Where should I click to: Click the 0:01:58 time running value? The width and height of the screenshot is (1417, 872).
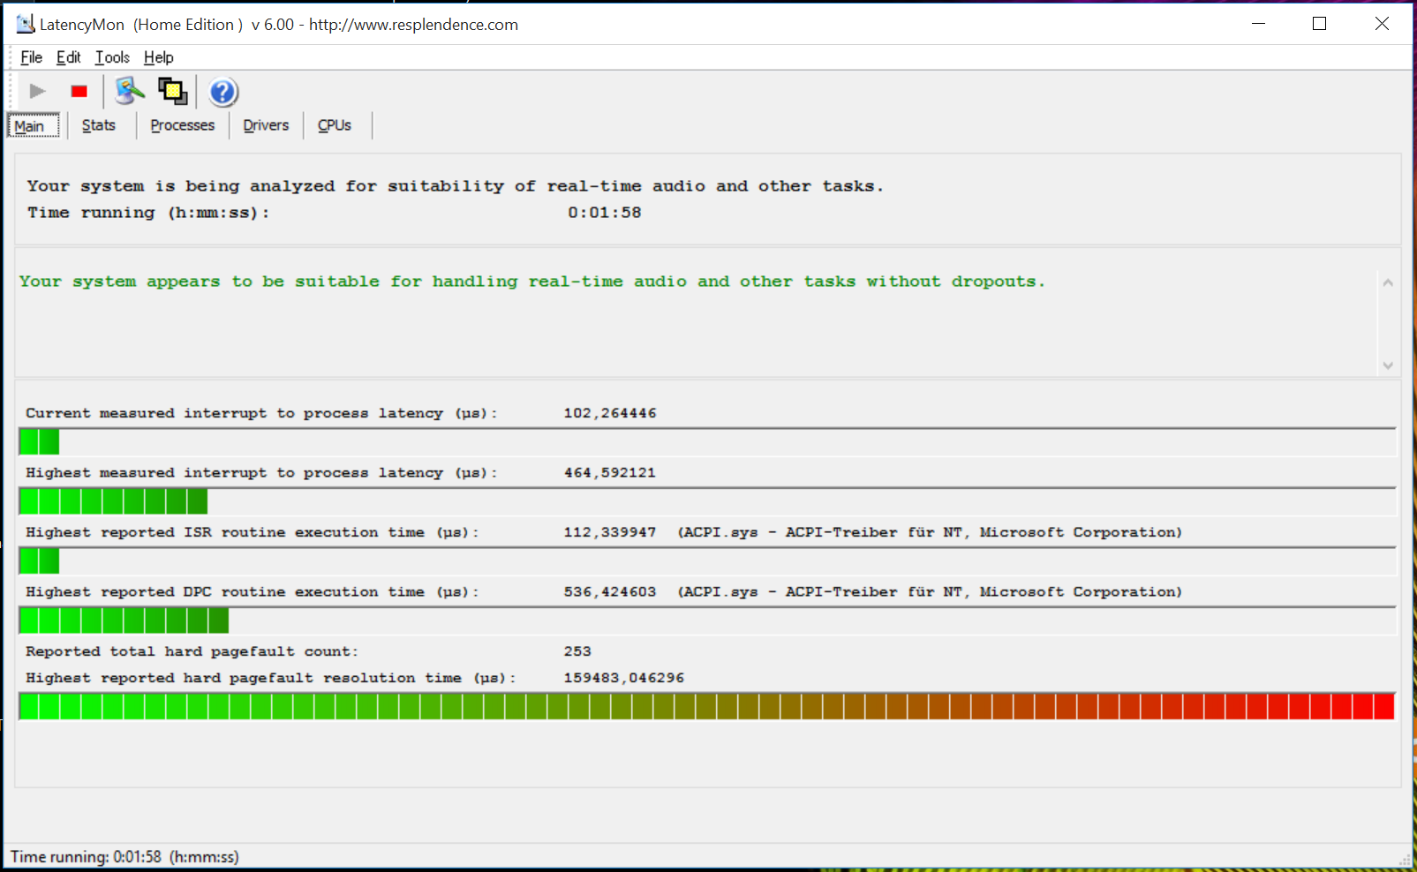(x=605, y=213)
